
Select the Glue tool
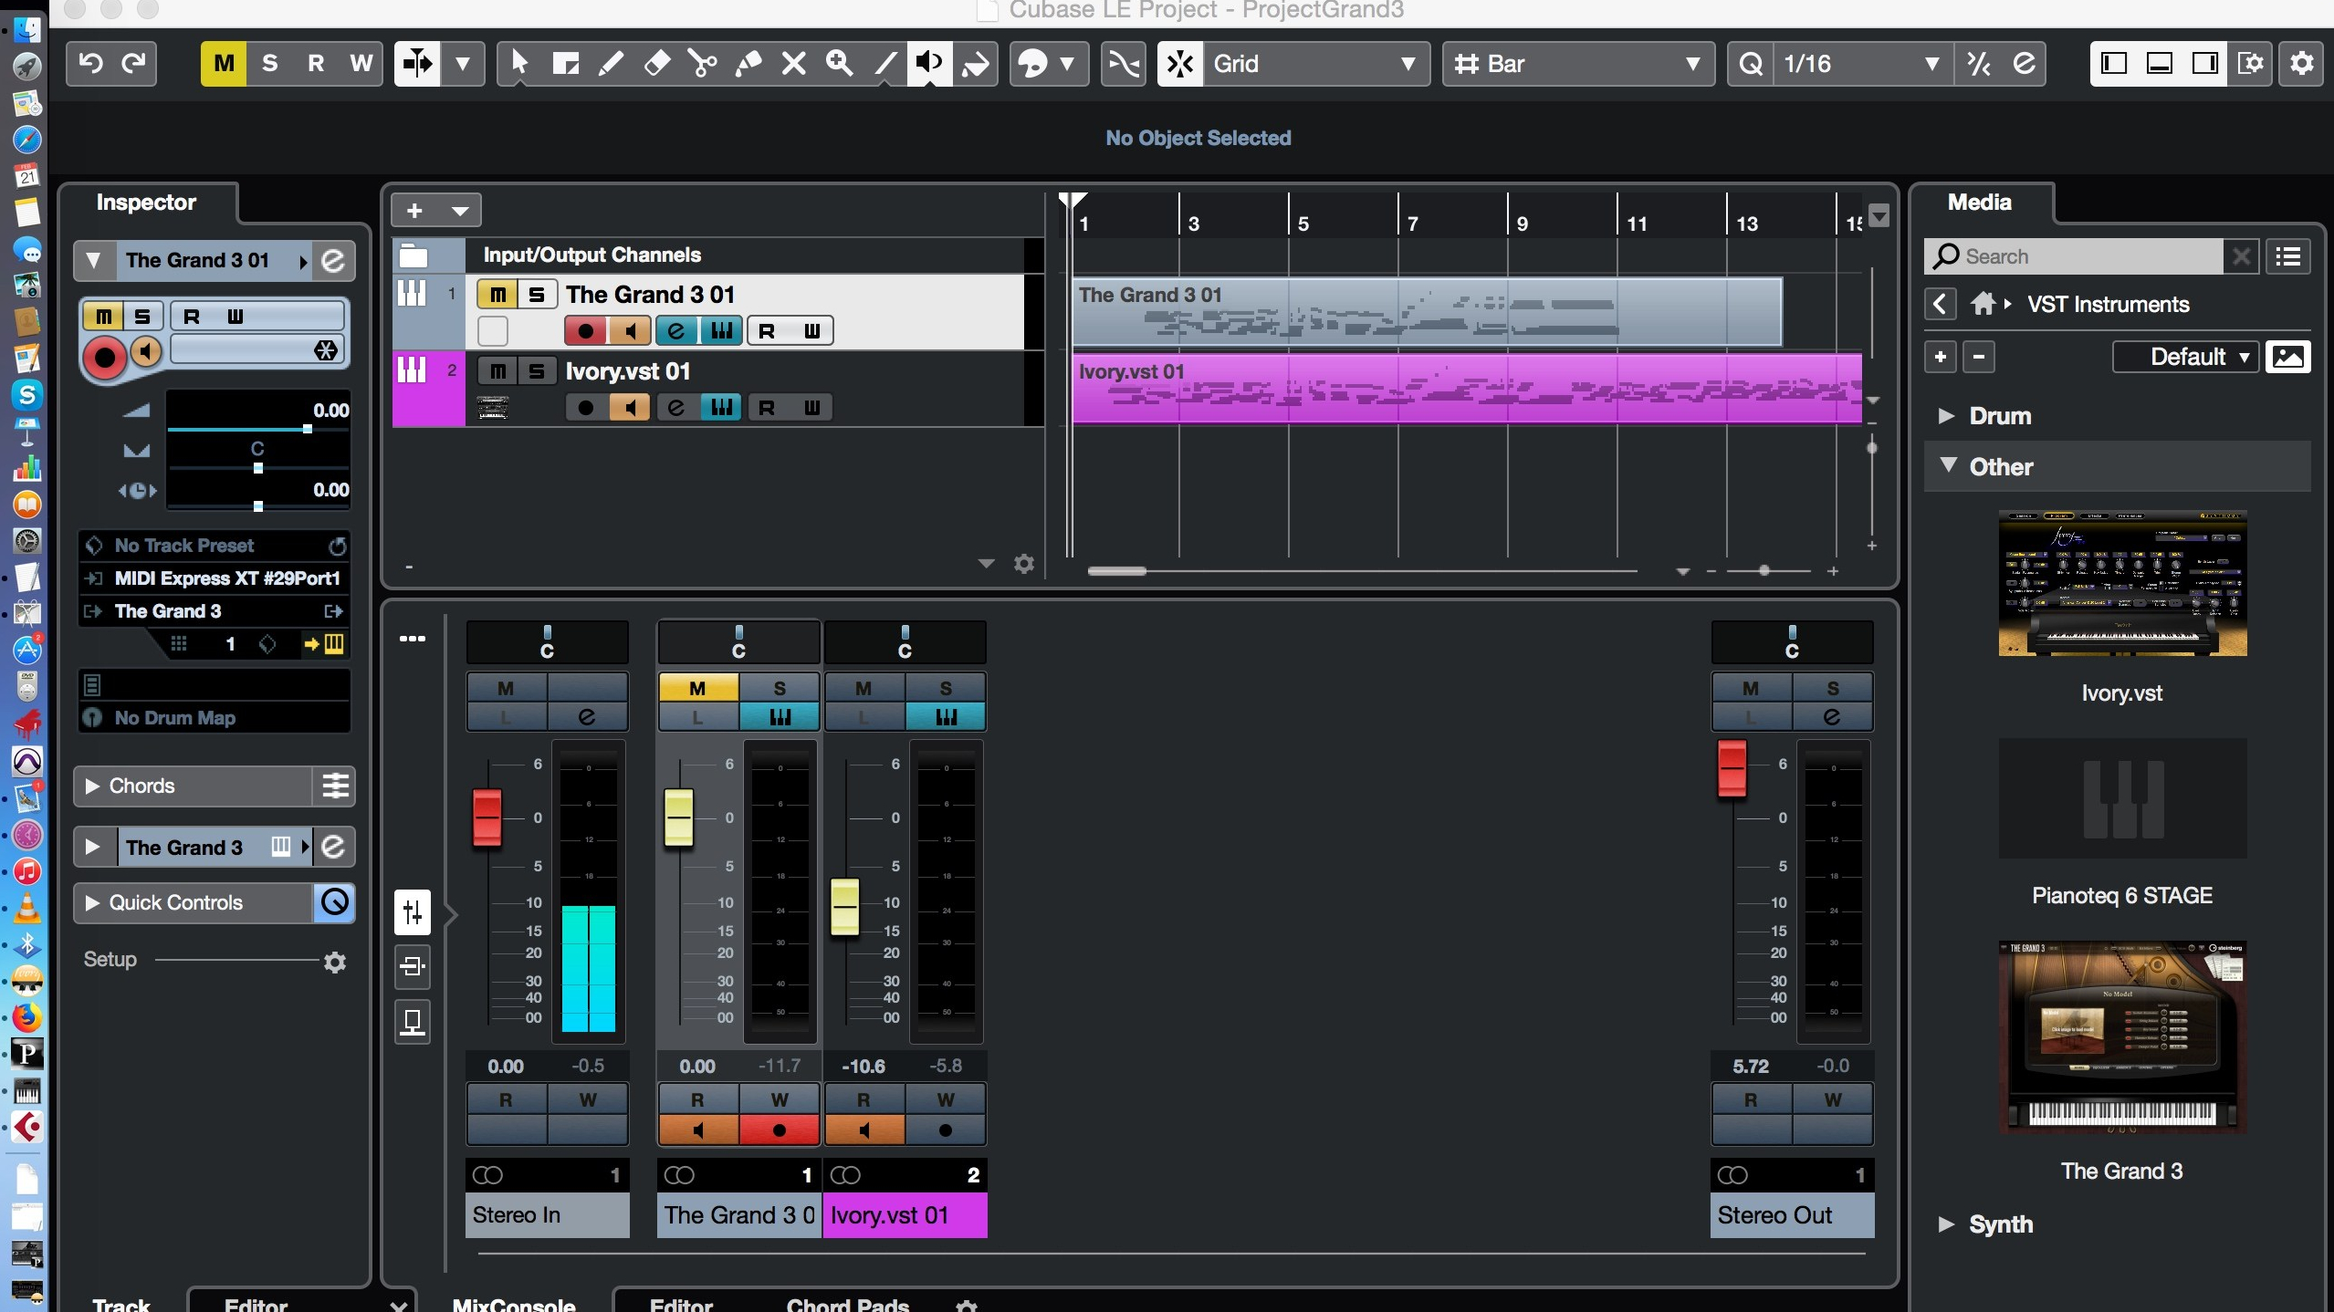748,63
